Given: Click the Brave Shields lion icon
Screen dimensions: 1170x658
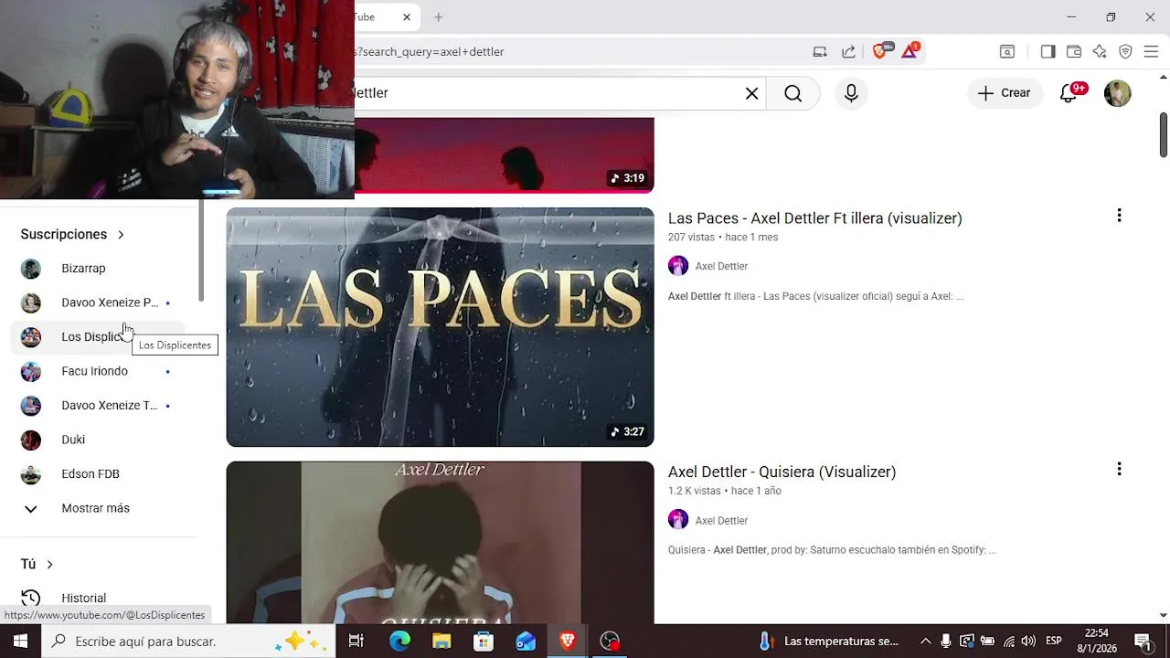Looking at the screenshot, I should tap(881, 51).
